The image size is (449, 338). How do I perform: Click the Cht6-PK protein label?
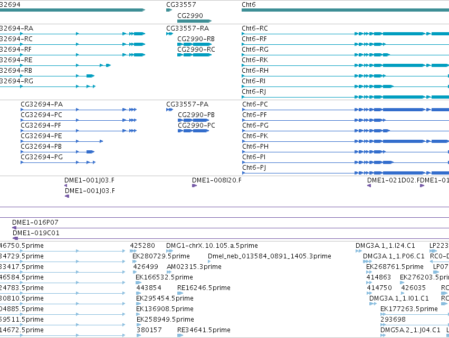tap(255, 136)
